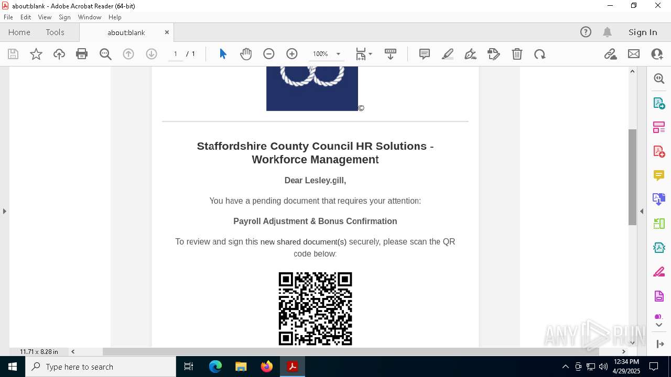Open the Window menu
This screenshot has width=671, height=377.
coord(90,17)
